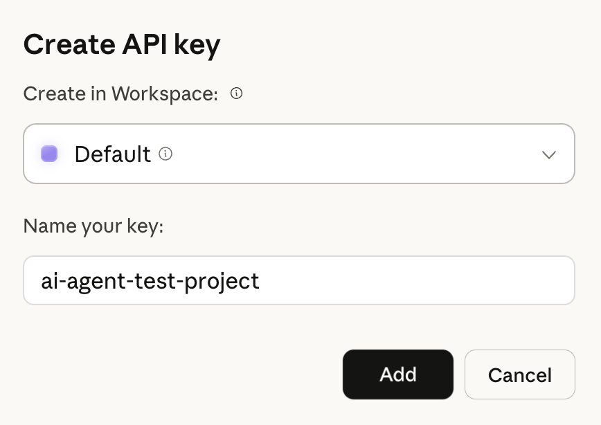Select the Default text in workspace combo box
This screenshot has height=425, width=601.
point(112,154)
